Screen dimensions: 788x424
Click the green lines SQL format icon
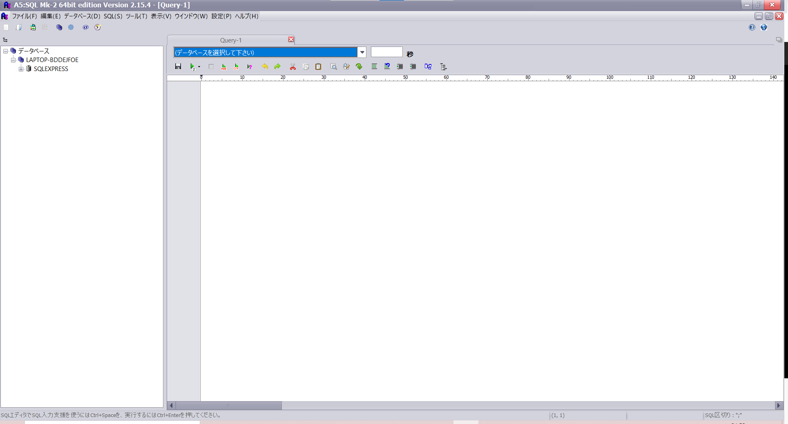[374, 67]
